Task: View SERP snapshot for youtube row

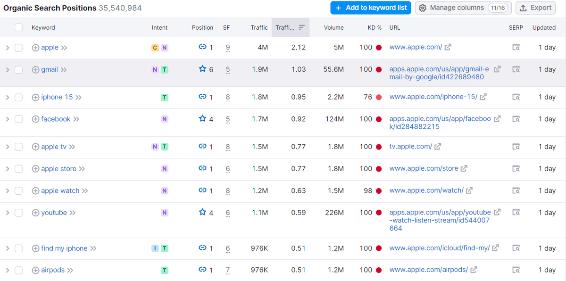Action: 516,213
